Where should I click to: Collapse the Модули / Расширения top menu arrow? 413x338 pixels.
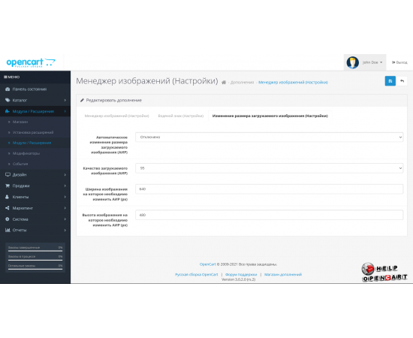(65, 111)
